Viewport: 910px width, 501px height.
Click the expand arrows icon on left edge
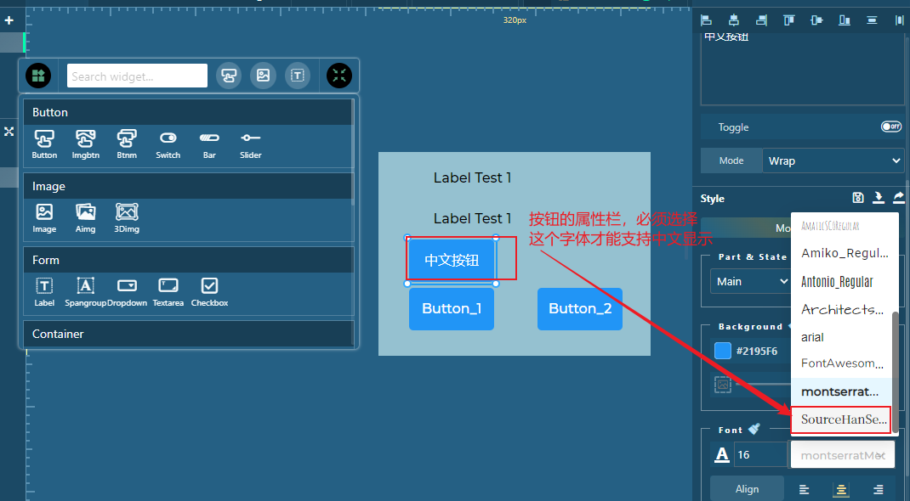pos(9,132)
